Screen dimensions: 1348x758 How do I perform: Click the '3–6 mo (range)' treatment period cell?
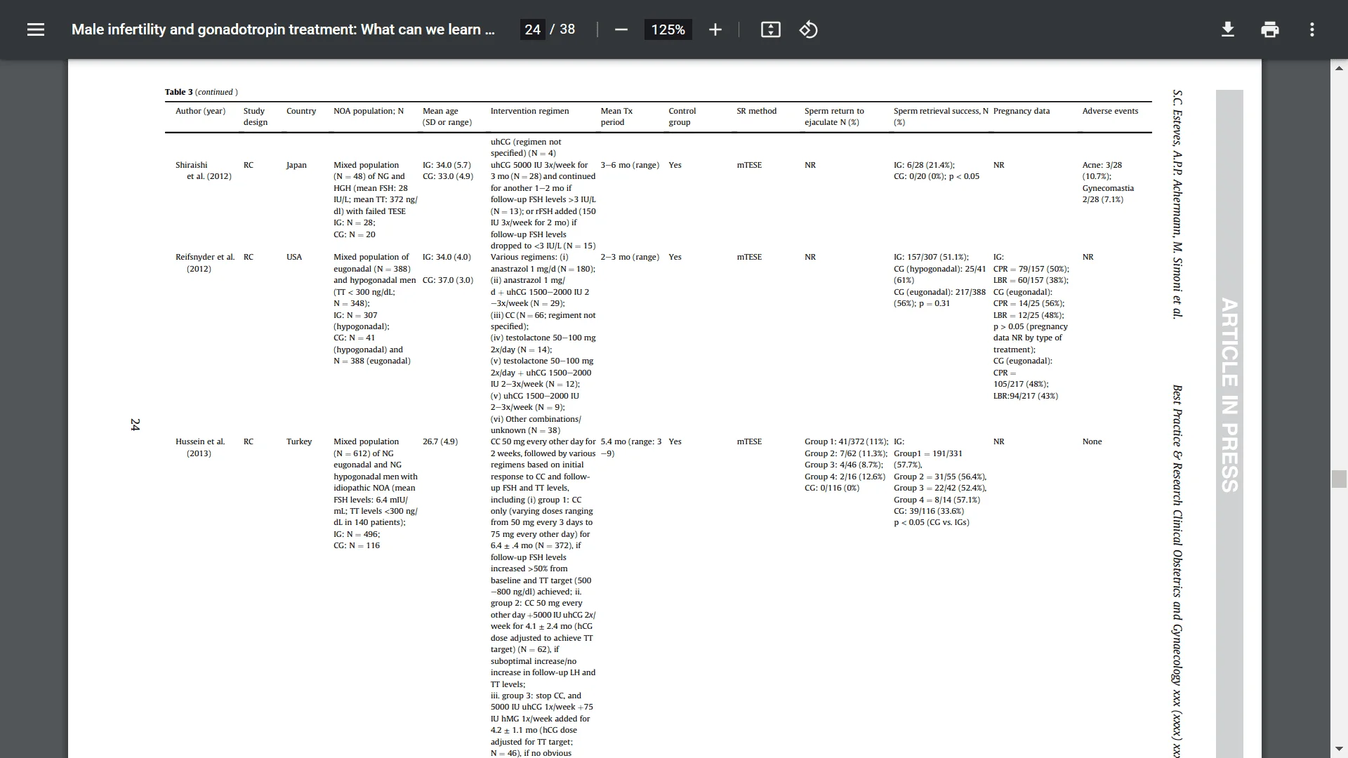[630, 165]
